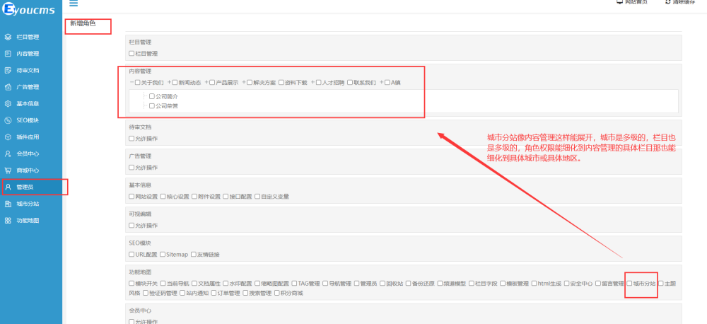Tick the 频道模型 checkbox
Viewport: 707px width, 324px height.
coord(440,284)
